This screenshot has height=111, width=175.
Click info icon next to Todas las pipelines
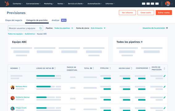pos(142,42)
